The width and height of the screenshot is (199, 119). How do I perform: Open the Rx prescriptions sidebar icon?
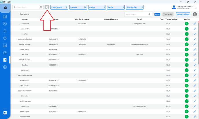point(5,24)
